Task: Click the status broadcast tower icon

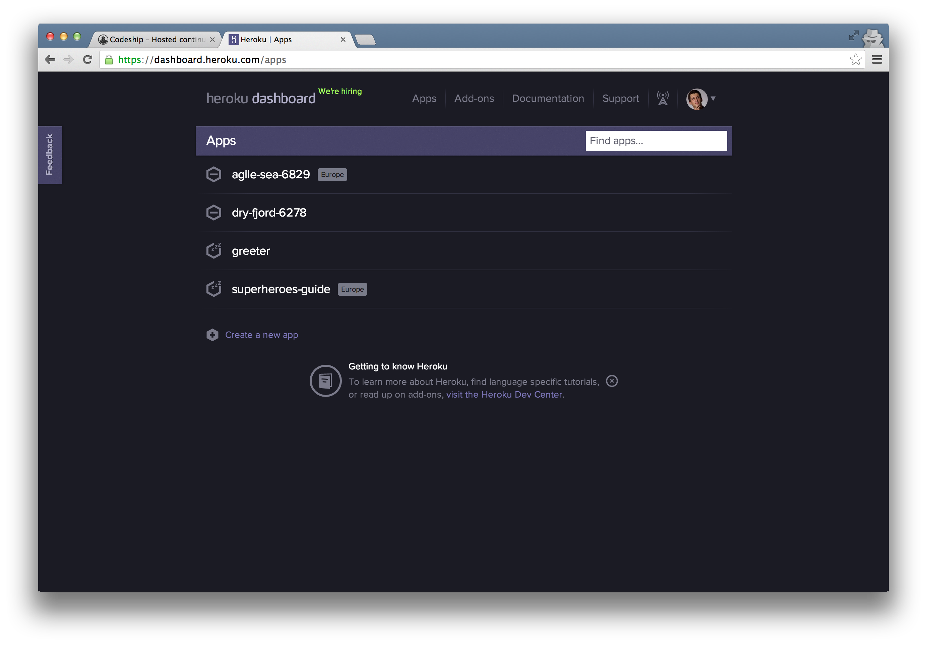Action: 662,98
